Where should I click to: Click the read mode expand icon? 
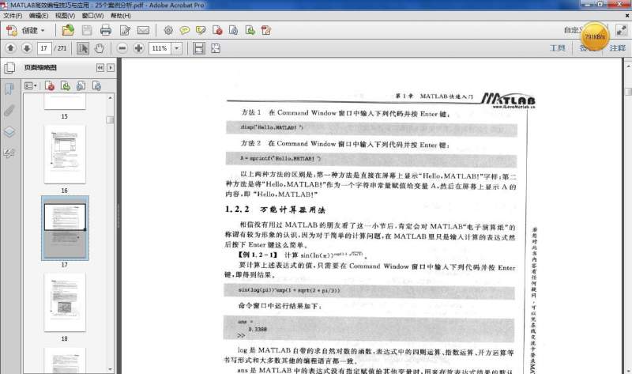tap(621, 30)
